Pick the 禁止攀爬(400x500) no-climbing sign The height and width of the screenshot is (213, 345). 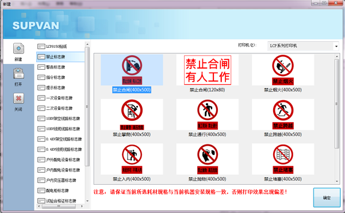click(x=132, y=115)
